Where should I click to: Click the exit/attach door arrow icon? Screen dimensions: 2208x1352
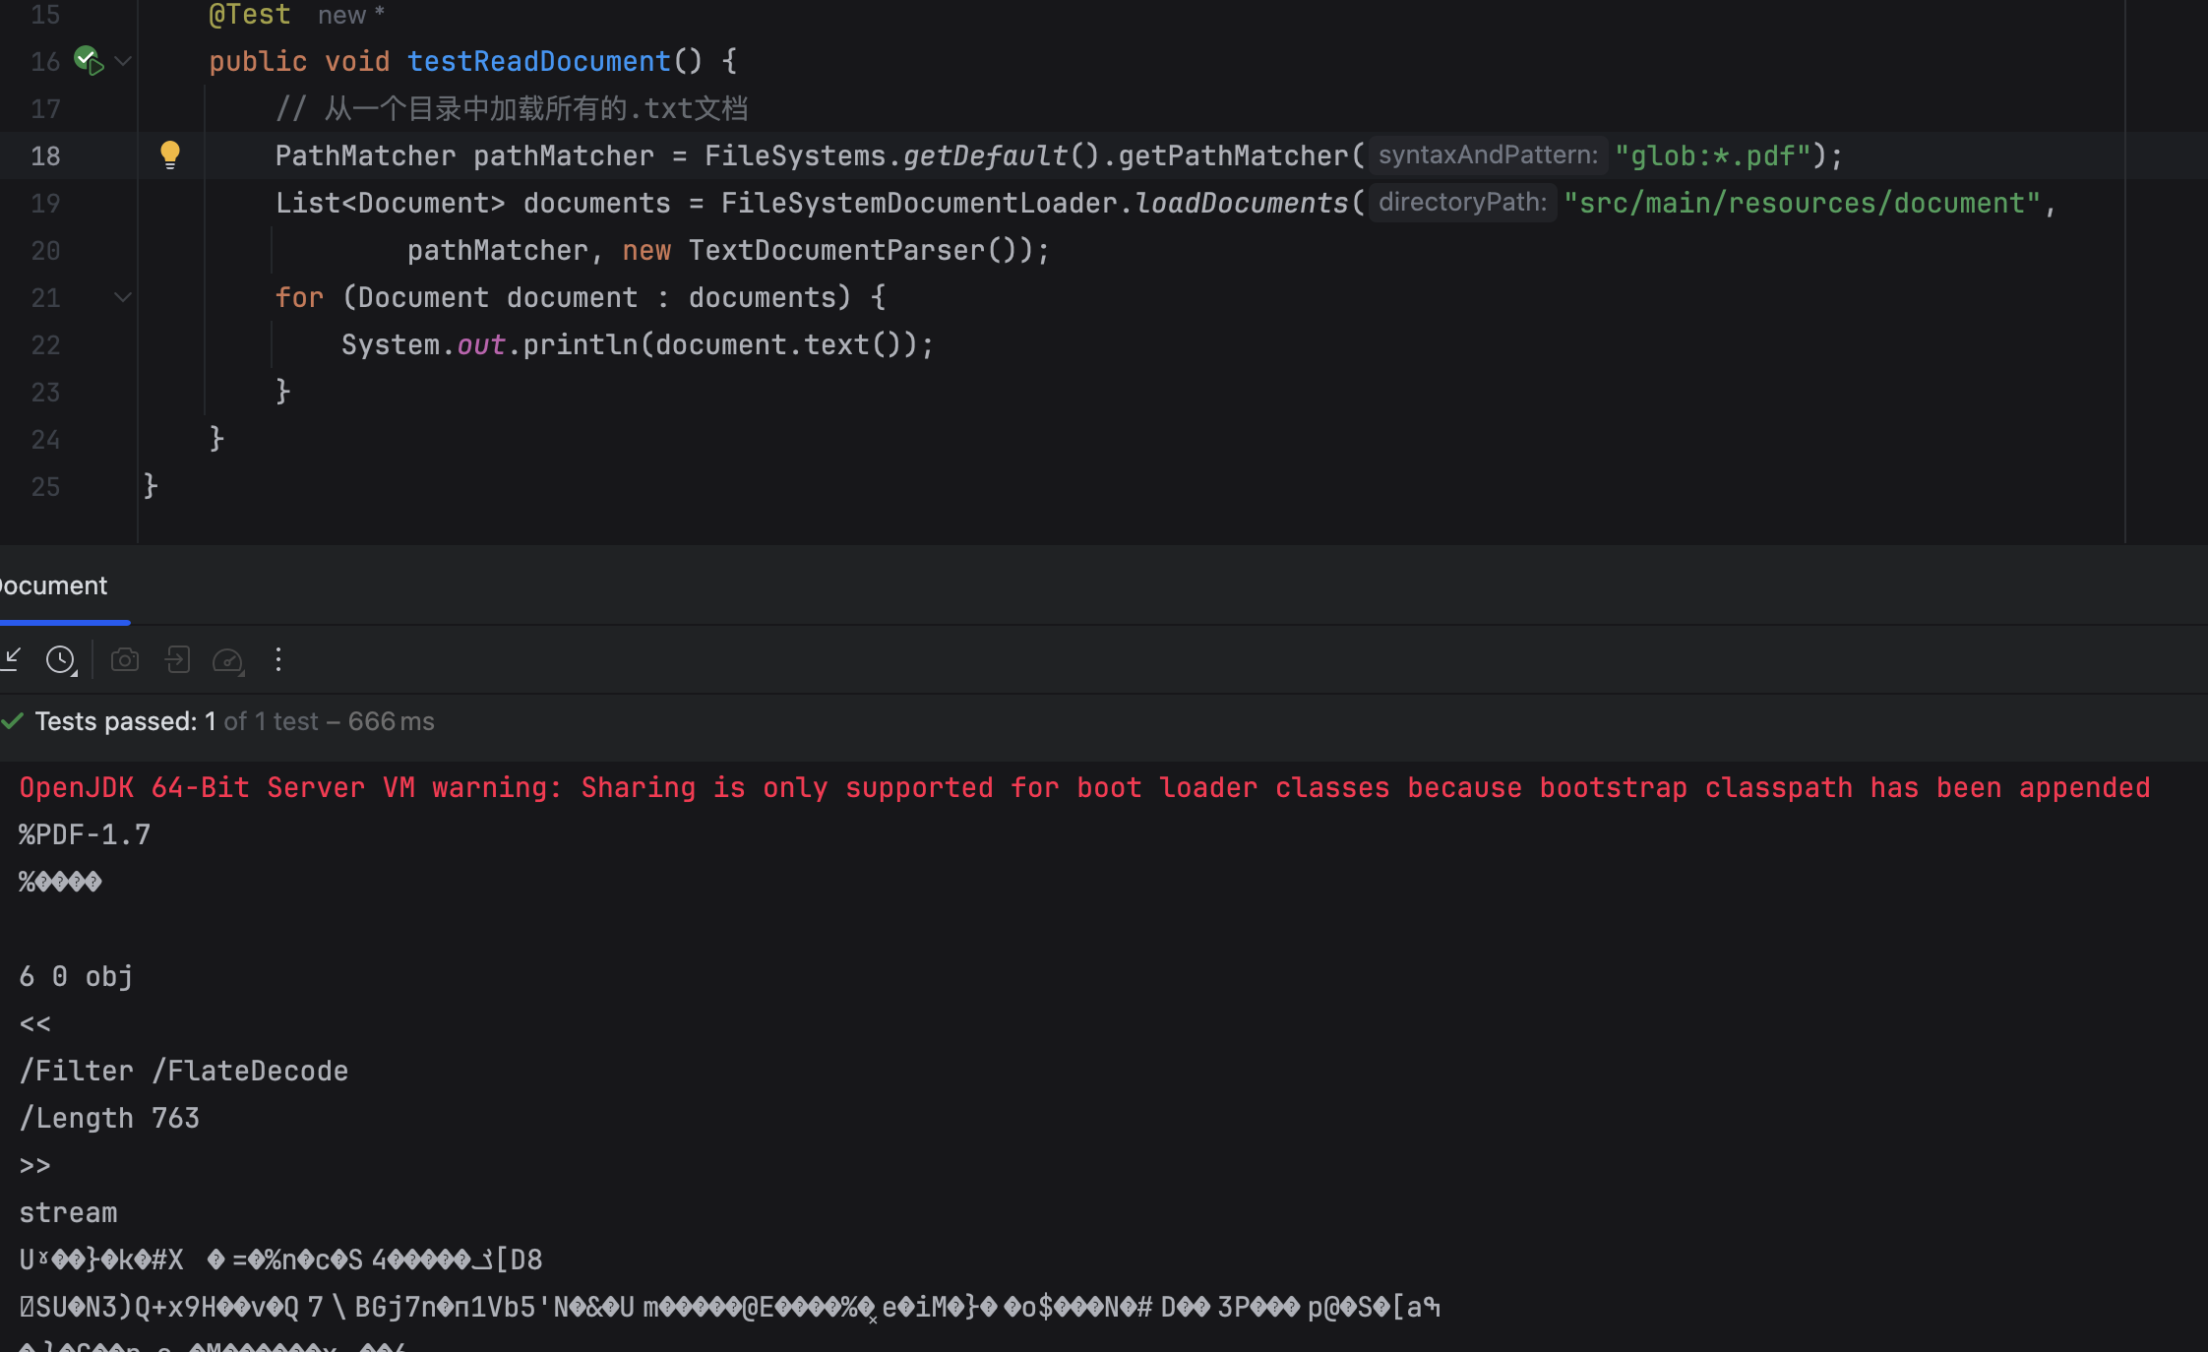coord(177,659)
